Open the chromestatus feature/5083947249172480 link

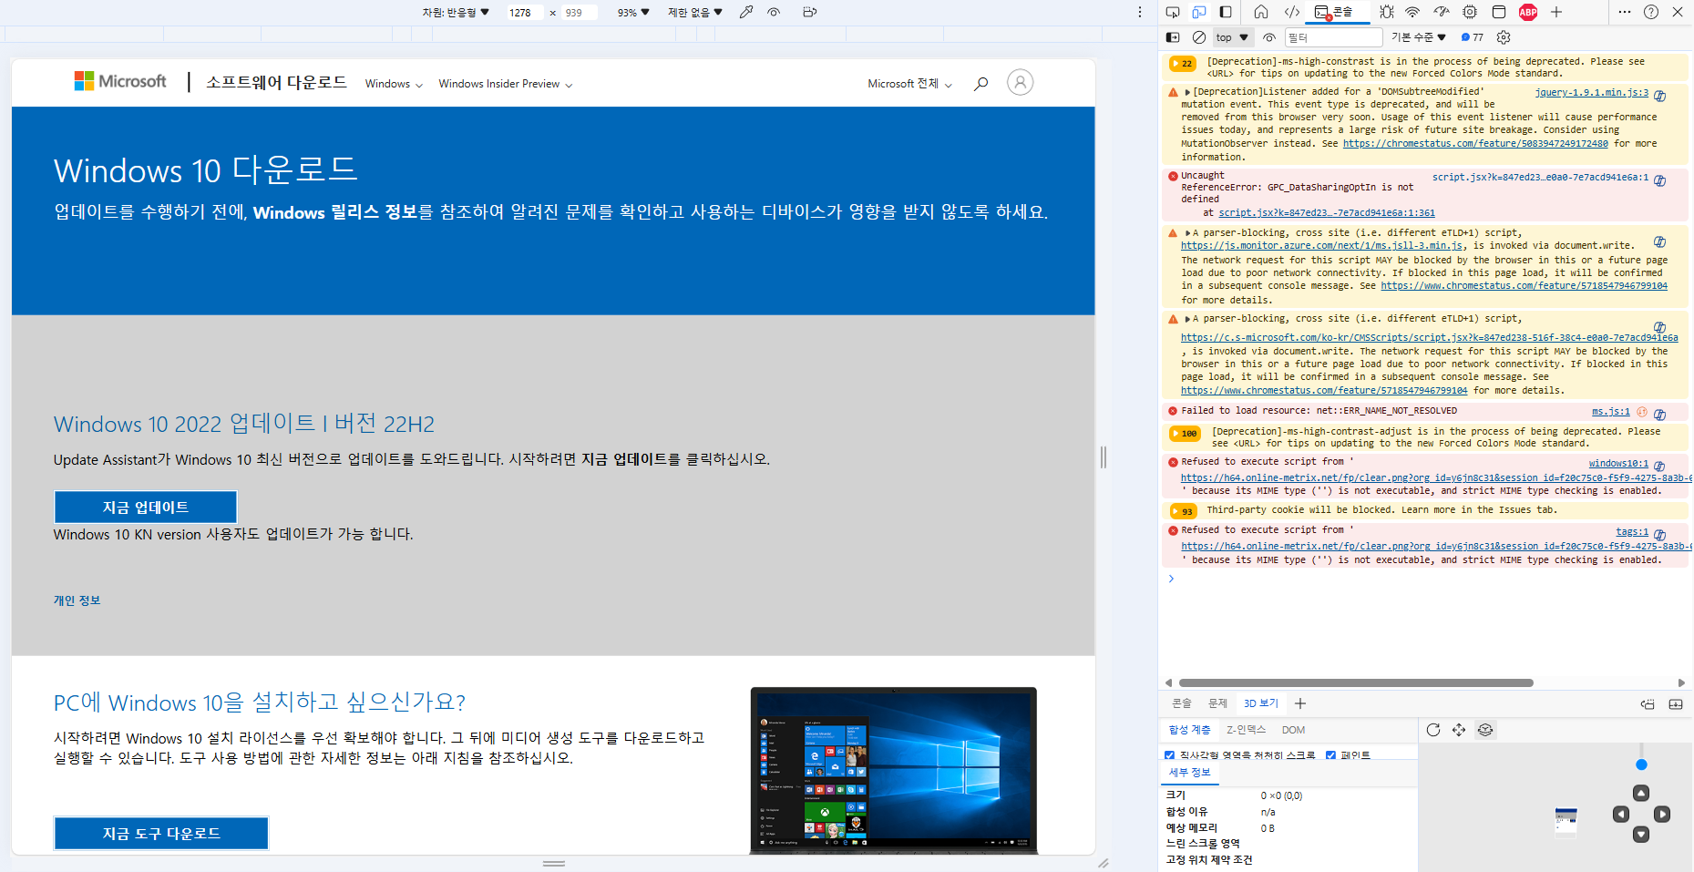click(x=1475, y=143)
